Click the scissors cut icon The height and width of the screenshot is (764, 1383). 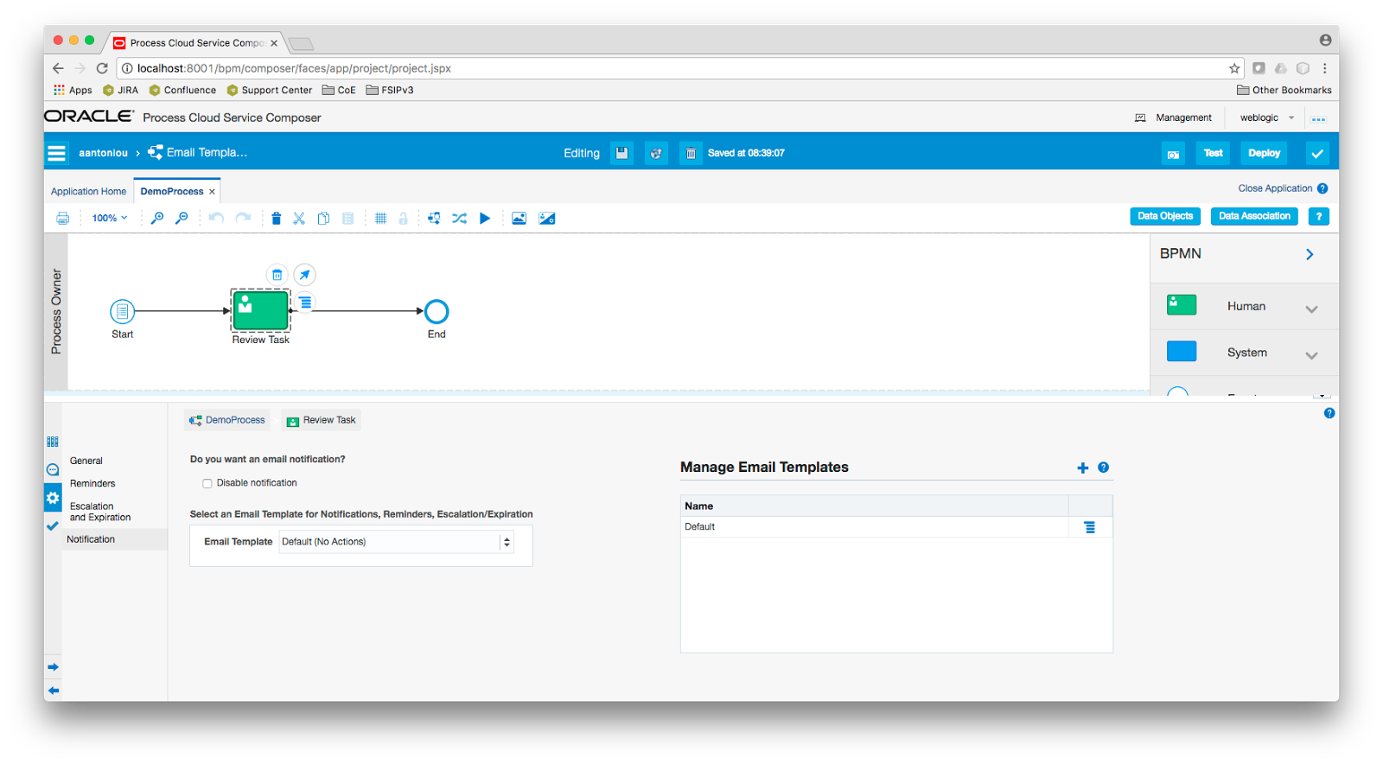pos(299,219)
